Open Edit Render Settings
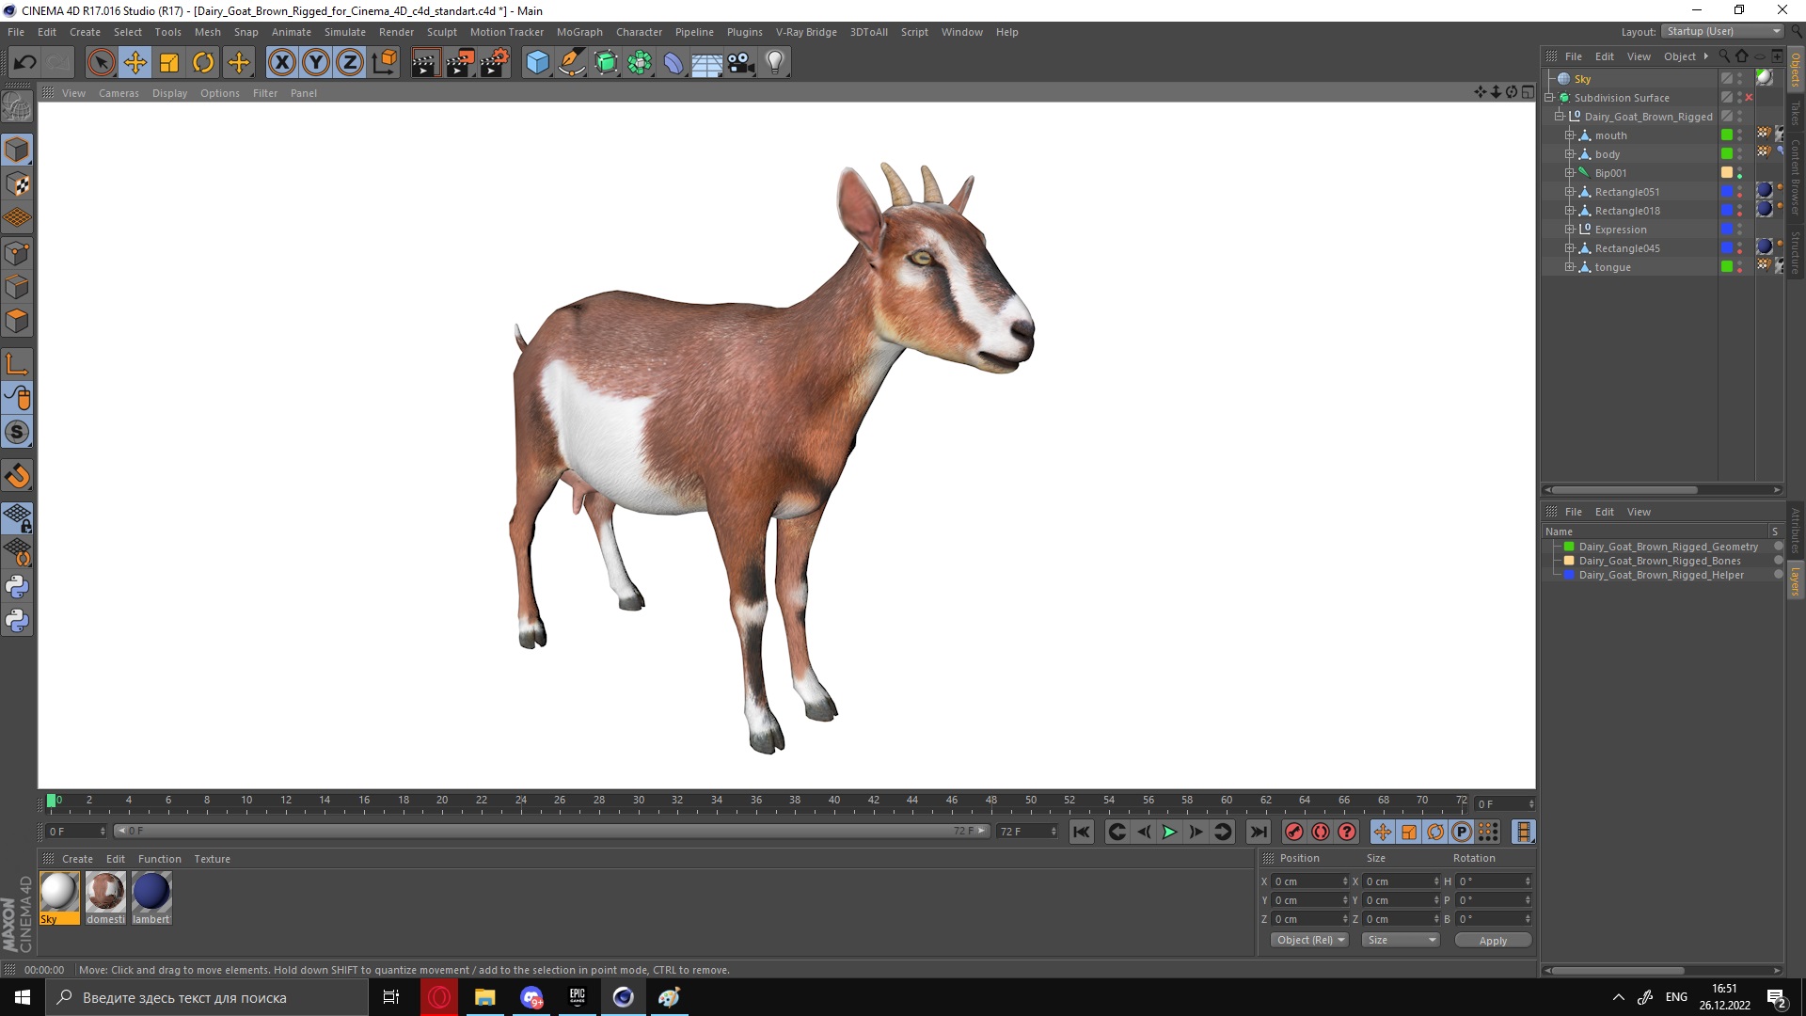This screenshot has height=1016, width=1806. tap(495, 63)
